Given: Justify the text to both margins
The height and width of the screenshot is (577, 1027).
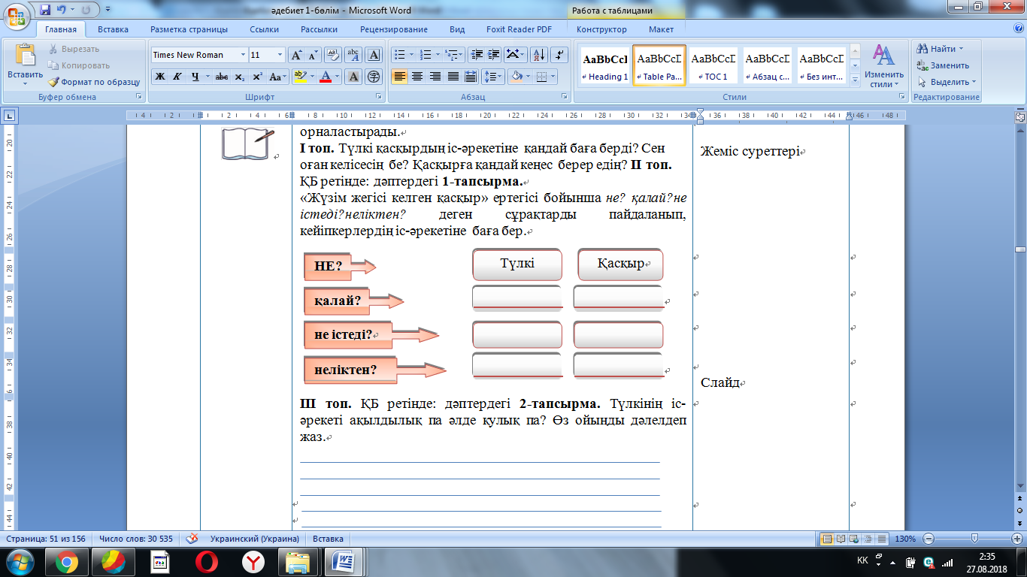Looking at the screenshot, I should [453, 77].
